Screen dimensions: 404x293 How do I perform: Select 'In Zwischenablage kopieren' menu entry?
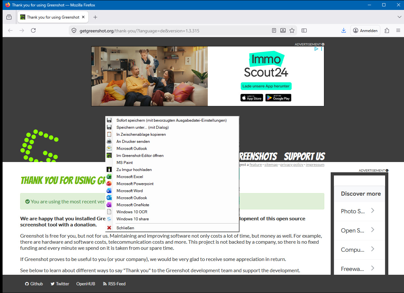pyautogui.click(x=141, y=134)
